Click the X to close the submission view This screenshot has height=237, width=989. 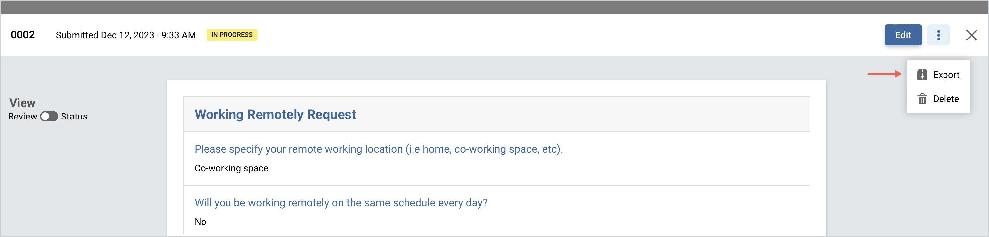point(972,35)
